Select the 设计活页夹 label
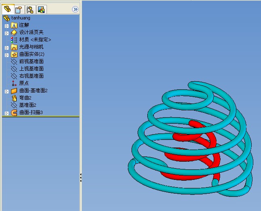This screenshot has width=261, height=211. [31, 32]
